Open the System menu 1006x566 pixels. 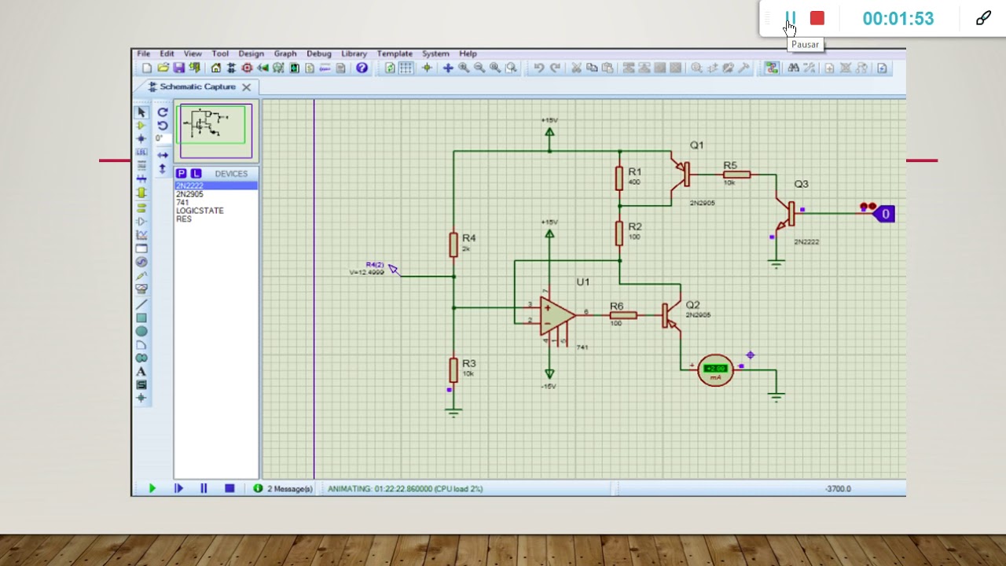pos(435,53)
